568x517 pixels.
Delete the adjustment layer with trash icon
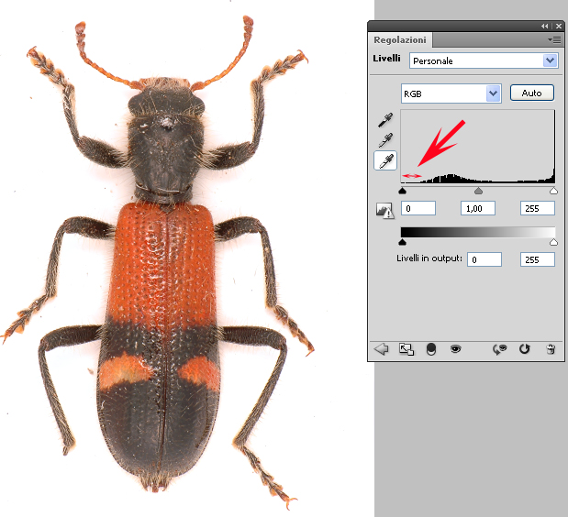pyautogui.click(x=550, y=349)
